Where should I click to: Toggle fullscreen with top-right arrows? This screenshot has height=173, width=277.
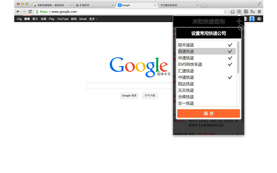(x=259, y=4)
